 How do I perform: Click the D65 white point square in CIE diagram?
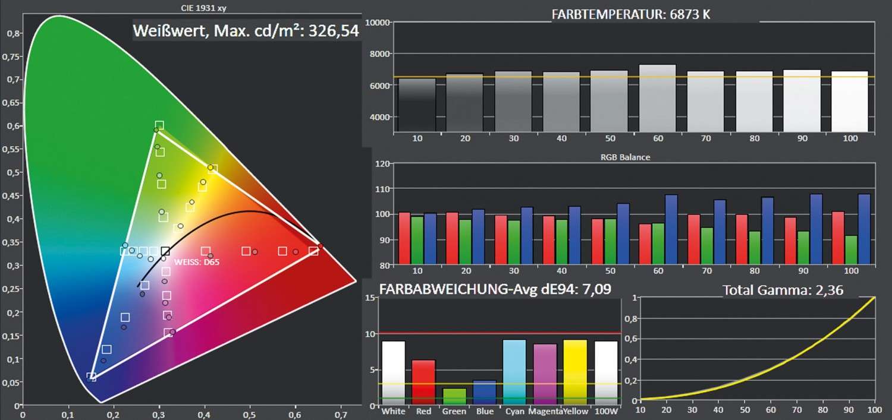click(x=165, y=251)
